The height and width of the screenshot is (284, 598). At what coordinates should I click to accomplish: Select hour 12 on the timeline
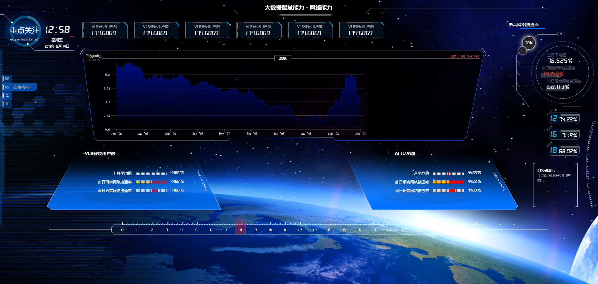[300, 230]
